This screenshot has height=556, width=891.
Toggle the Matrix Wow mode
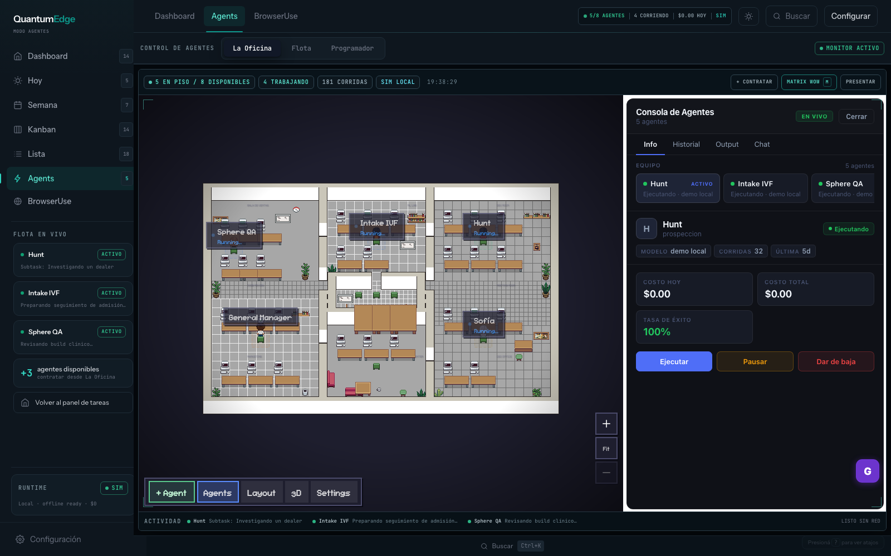[x=809, y=82]
